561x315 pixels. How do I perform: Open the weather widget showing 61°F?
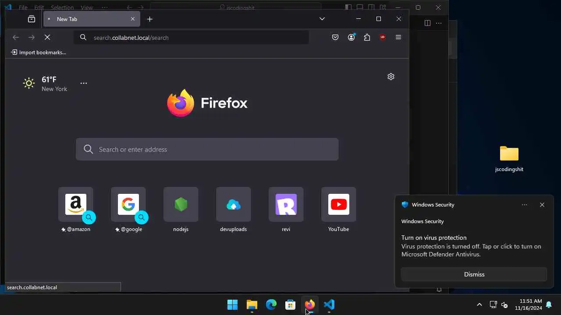click(x=45, y=83)
